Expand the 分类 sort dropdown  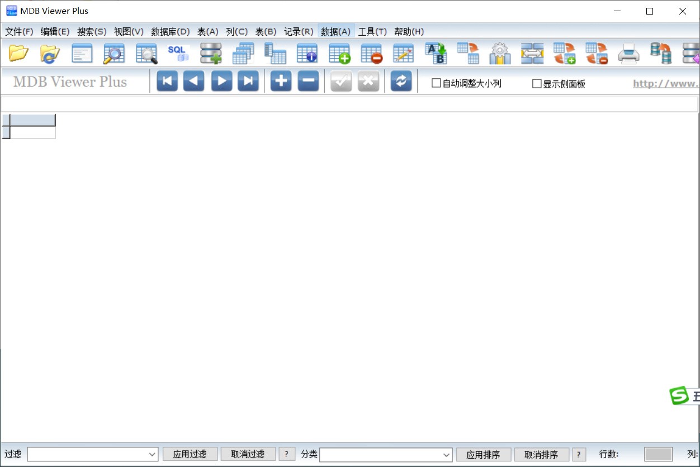[x=446, y=455]
